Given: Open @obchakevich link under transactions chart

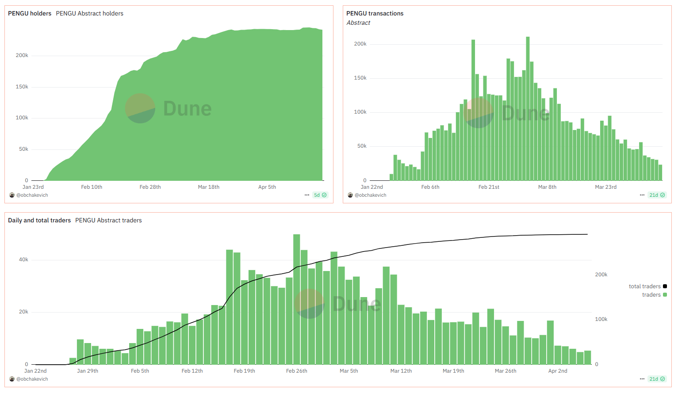Looking at the screenshot, I should [x=371, y=195].
